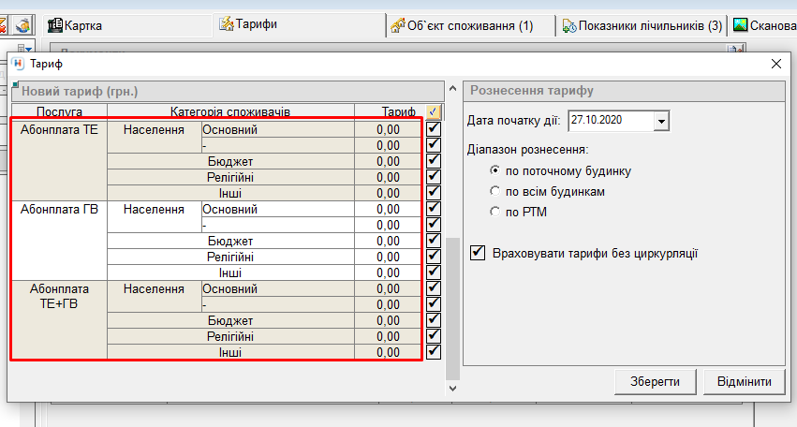Click the Зберегти button

coord(655,381)
